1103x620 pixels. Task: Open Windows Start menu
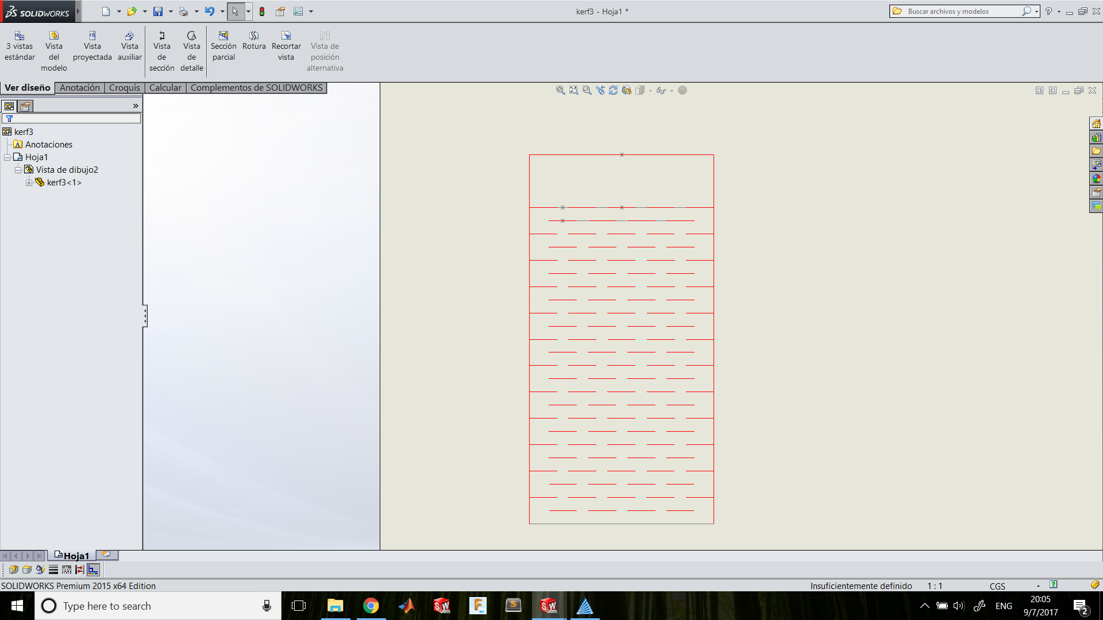17,606
